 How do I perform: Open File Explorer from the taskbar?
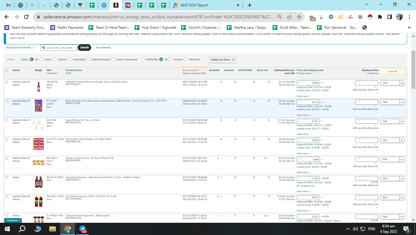click(x=53, y=229)
